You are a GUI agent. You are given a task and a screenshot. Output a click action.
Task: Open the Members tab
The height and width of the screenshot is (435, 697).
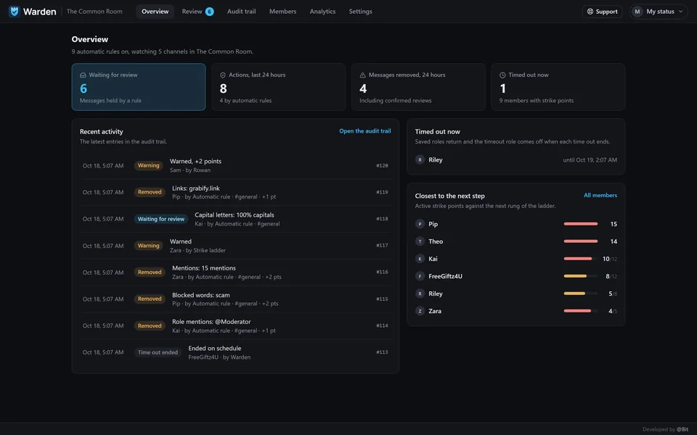(x=282, y=12)
